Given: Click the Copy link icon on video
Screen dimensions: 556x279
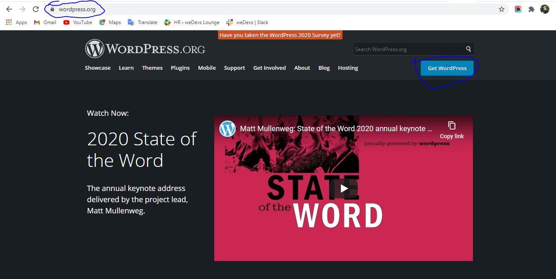Looking at the screenshot, I should click(x=452, y=130).
